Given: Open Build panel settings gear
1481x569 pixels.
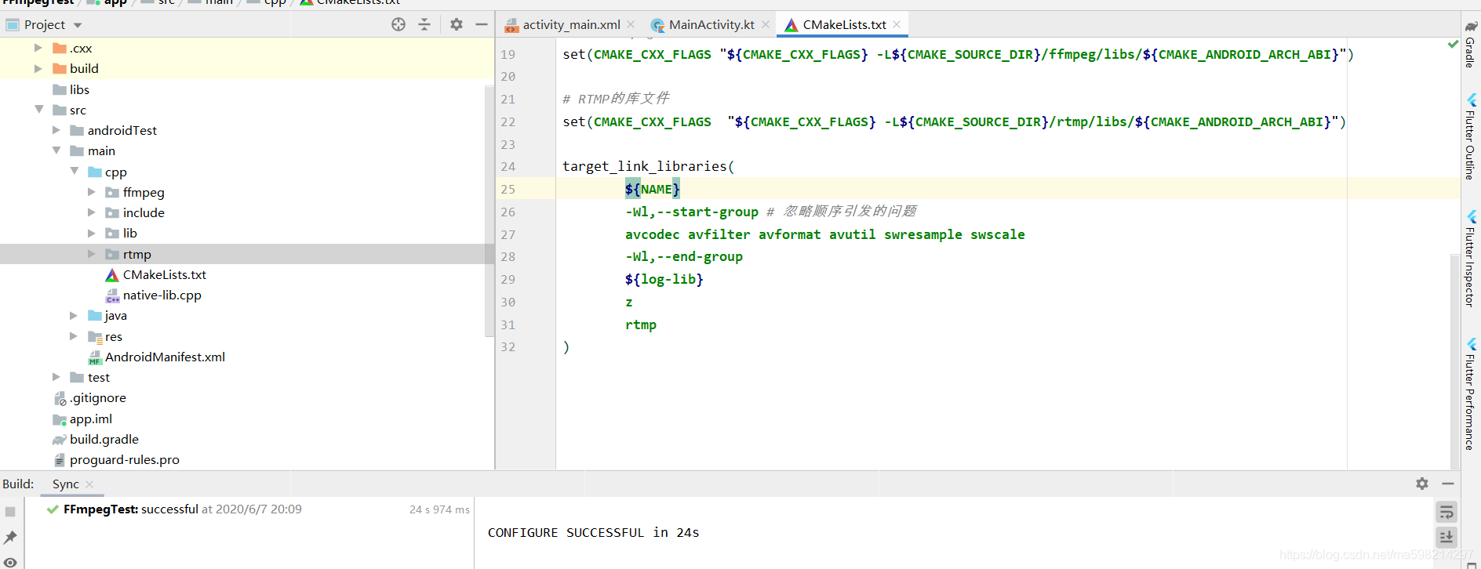Looking at the screenshot, I should pos(1422,484).
